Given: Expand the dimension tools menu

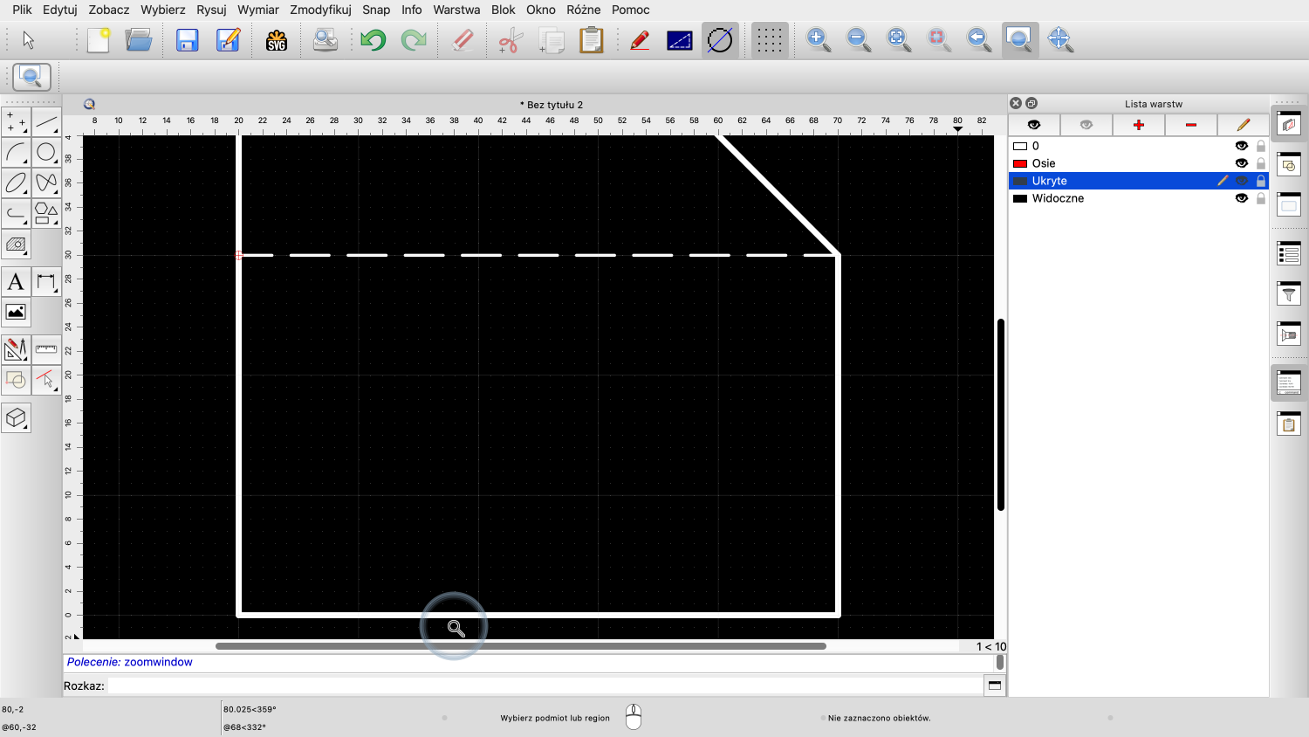Looking at the screenshot, I should click(46, 282).
